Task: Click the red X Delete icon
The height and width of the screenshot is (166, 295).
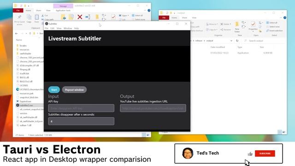Action: point(80,17)
